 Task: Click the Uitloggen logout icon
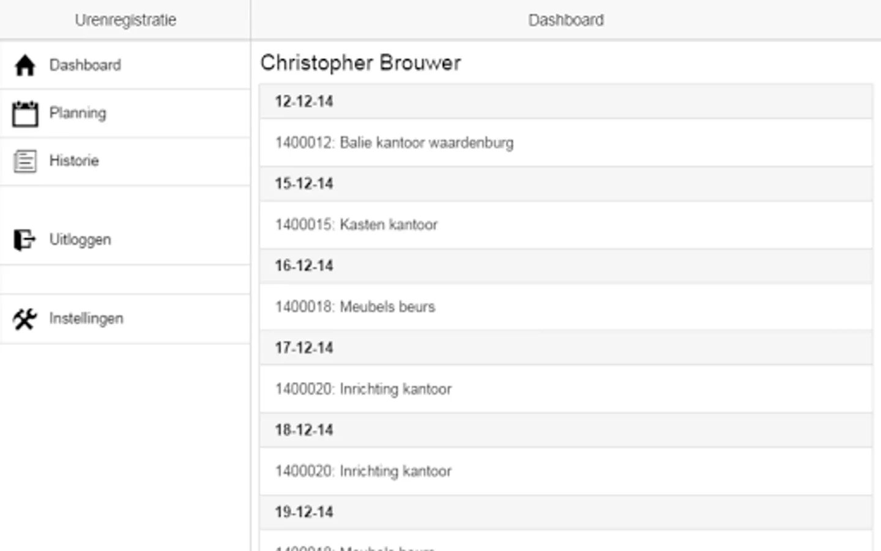point(24,239)
